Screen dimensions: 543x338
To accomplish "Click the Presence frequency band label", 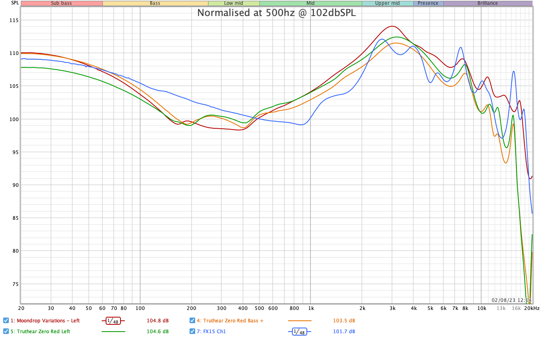I will tap(428, 3).
